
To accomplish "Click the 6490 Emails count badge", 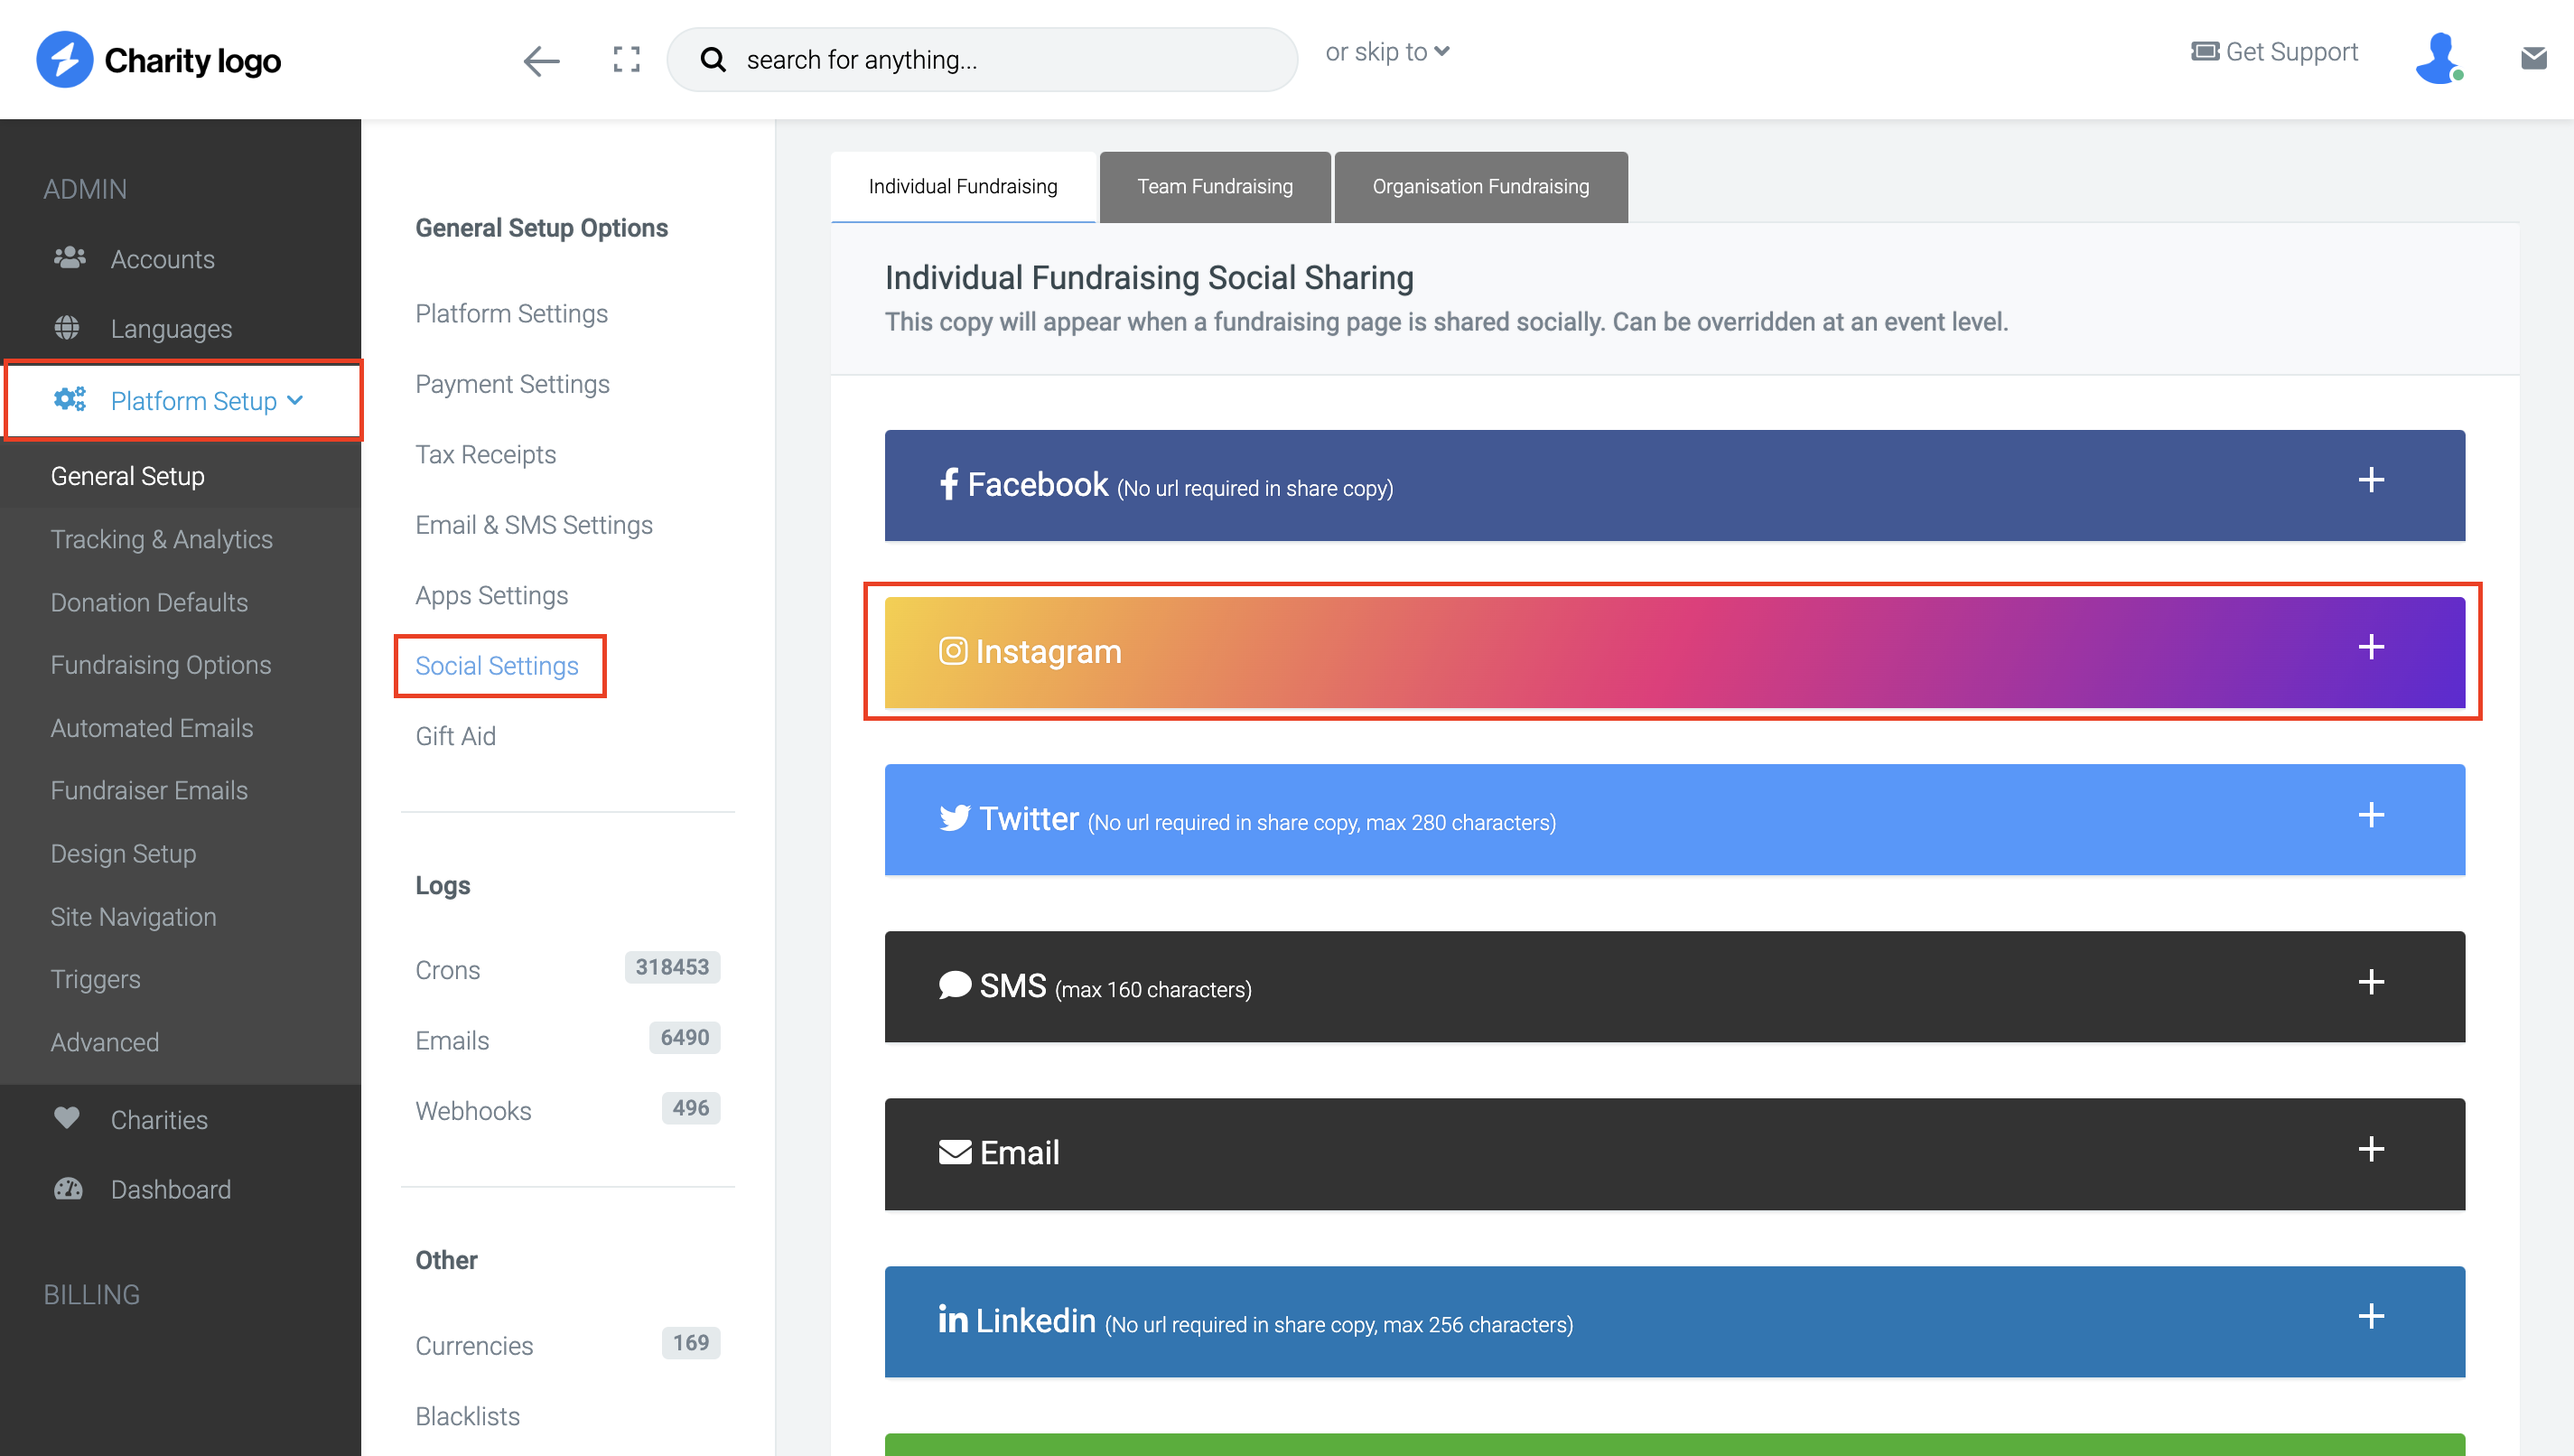I will (x=685, y=1037).
